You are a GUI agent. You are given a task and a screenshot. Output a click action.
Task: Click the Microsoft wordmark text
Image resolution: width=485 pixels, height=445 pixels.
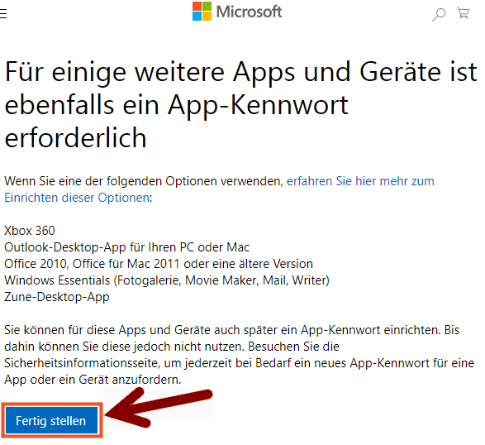pos(249,12)
